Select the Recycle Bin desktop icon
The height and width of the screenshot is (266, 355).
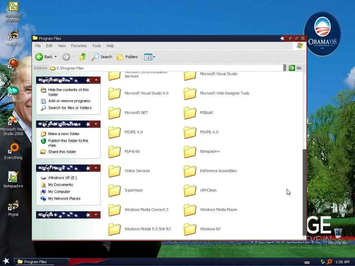click(x=338, y=236)
